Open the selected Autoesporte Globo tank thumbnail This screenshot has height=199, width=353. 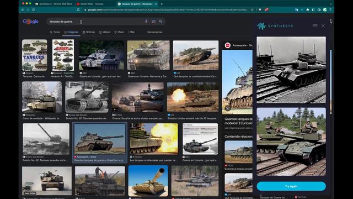click(100, 139)
